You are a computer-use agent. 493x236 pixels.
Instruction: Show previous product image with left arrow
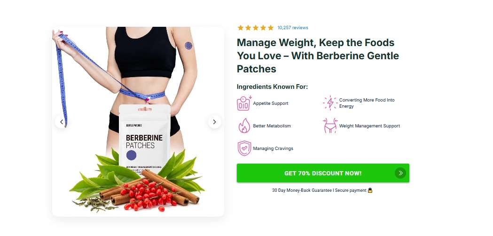coord(62,122)
